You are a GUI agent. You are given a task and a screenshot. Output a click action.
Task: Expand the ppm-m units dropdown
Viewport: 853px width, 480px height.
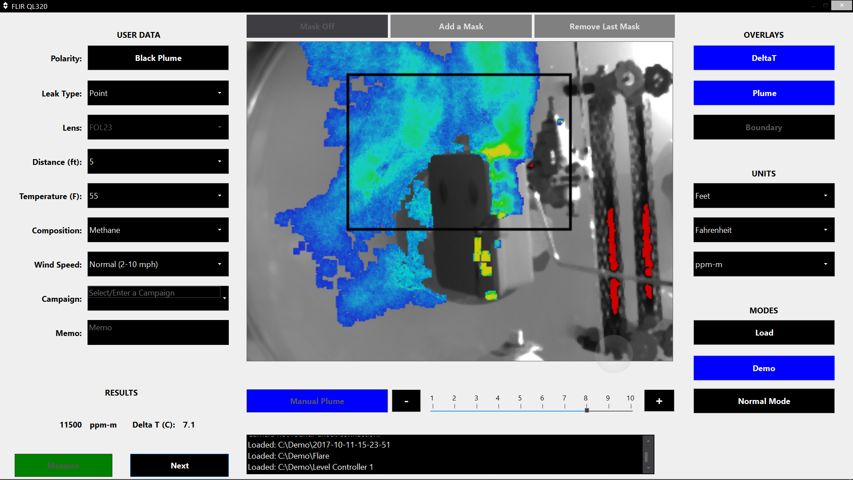[764, 264]
